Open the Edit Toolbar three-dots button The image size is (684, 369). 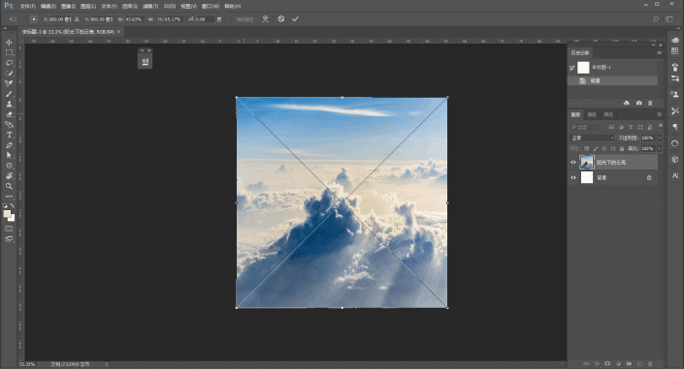[x=9, y=197]
